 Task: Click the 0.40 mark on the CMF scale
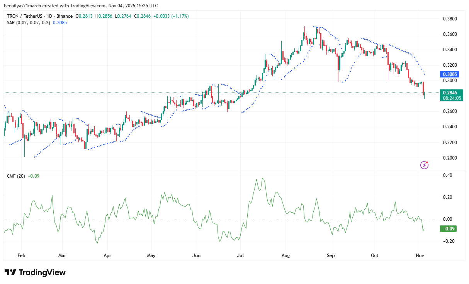click(447, 175)
